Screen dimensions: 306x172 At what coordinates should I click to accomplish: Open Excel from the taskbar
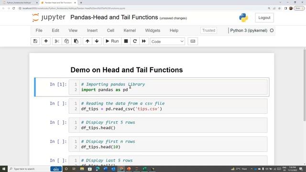click(x=144, y=169)
